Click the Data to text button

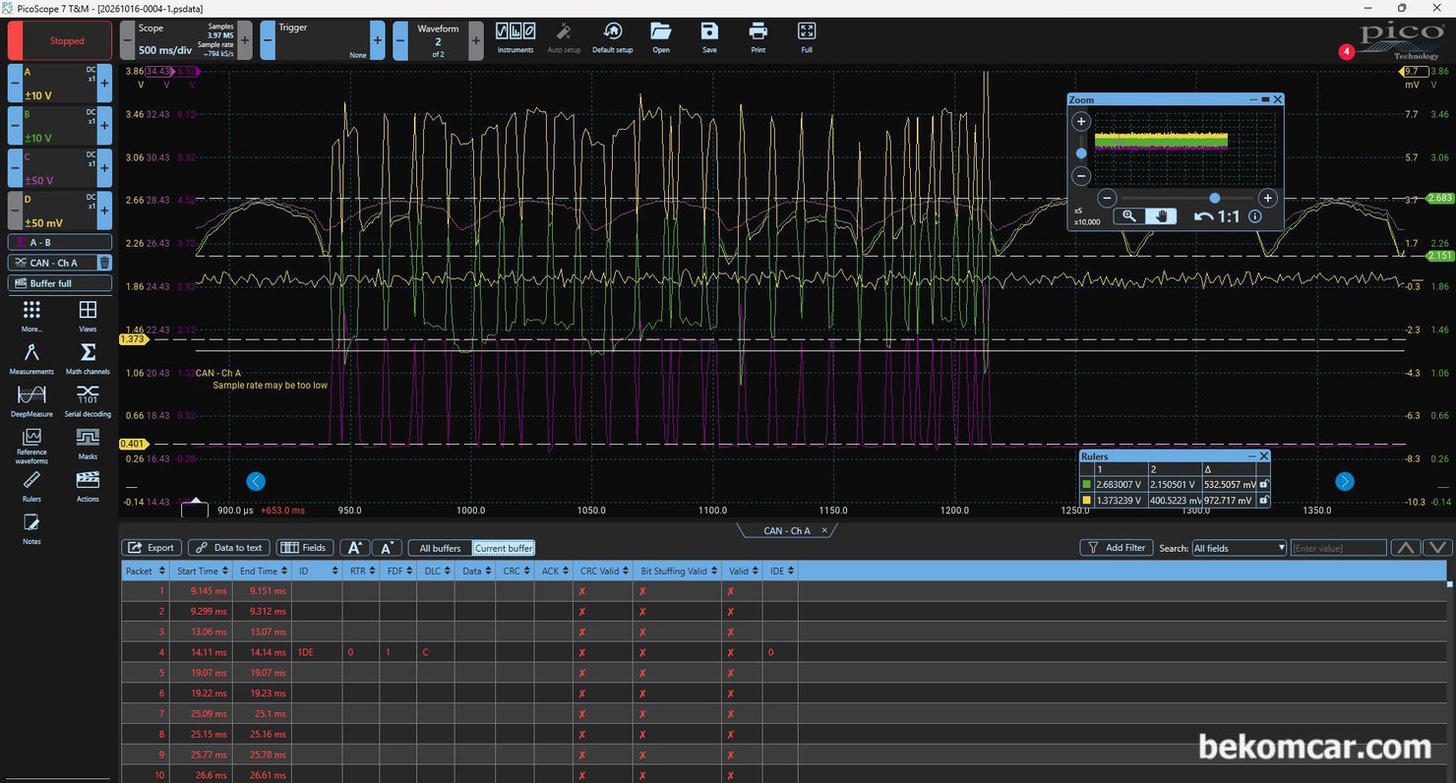229,548
